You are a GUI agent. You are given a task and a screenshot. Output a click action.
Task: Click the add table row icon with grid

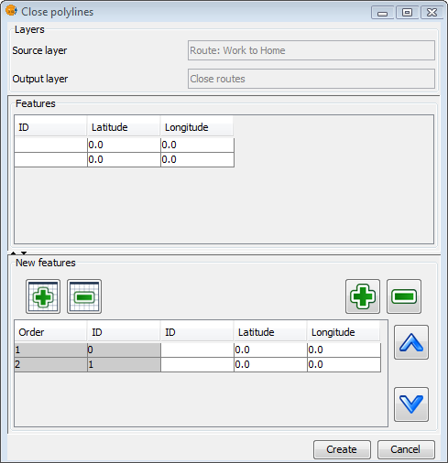pyautogui.click(x=43, y=296)
